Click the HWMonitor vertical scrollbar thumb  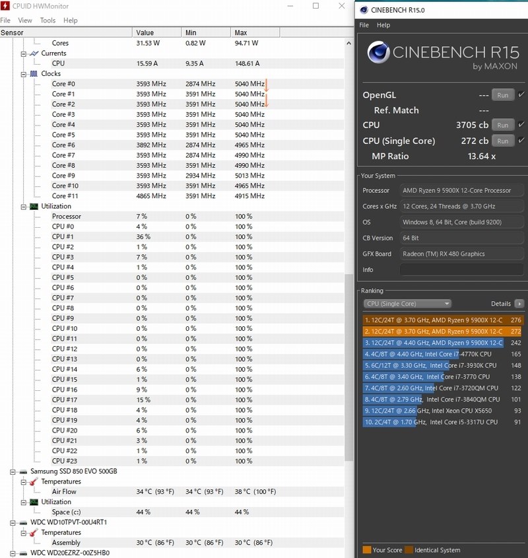pyautogui.click(x=348, y=367)
